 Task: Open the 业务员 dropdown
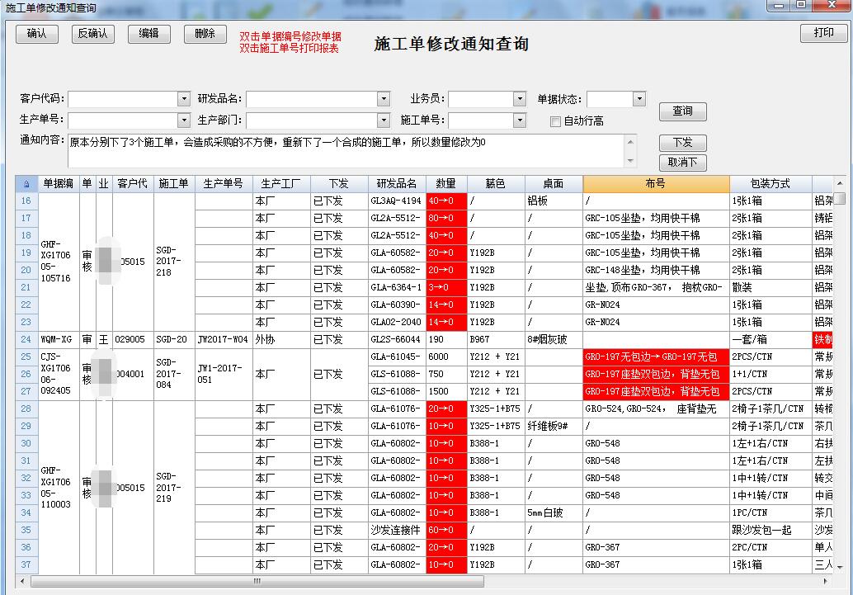pos(519,99)
